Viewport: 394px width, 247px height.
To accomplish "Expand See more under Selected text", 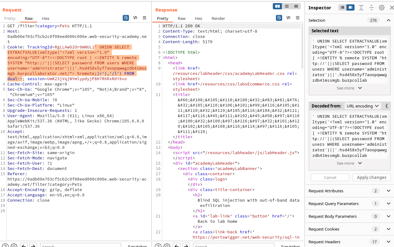I will 349,88.
